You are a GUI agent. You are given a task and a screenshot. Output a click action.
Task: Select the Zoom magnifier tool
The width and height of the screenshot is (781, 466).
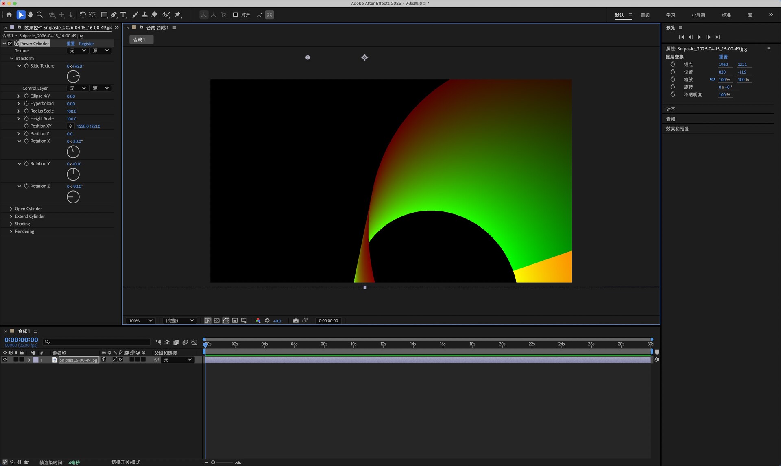pyautogui.click(x=40, y=15)
